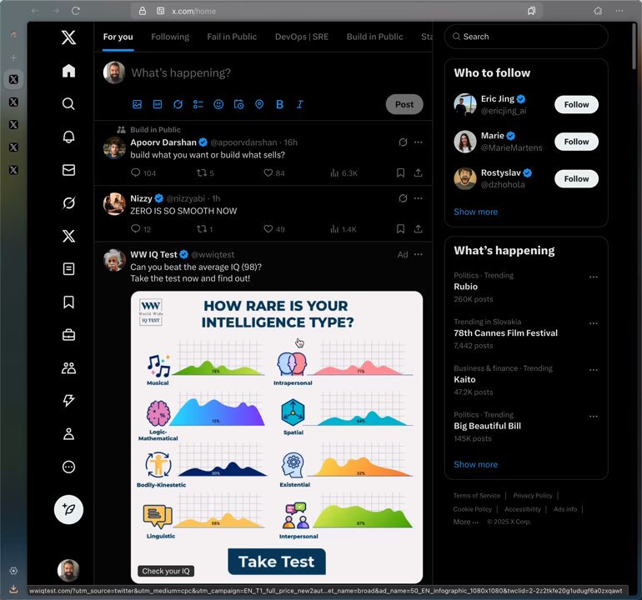Open more menu on Apoorv Darshan's post
This screenshot has height=600, width=642.
[418, 142]
